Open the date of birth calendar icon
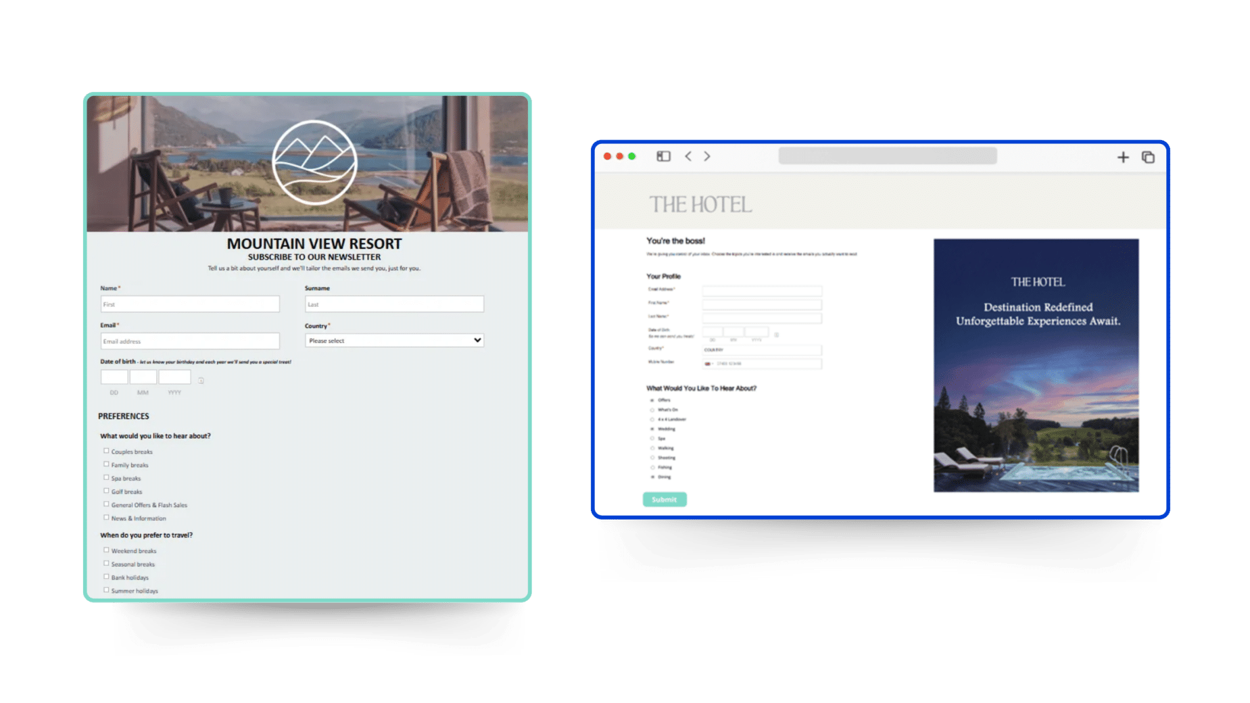This screenshot has height=703, width=1250. tap(201, 380)
